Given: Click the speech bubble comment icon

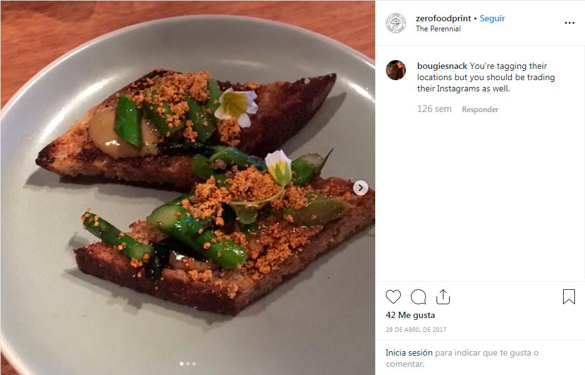Looking at the screenshot, I should [418, 297].
